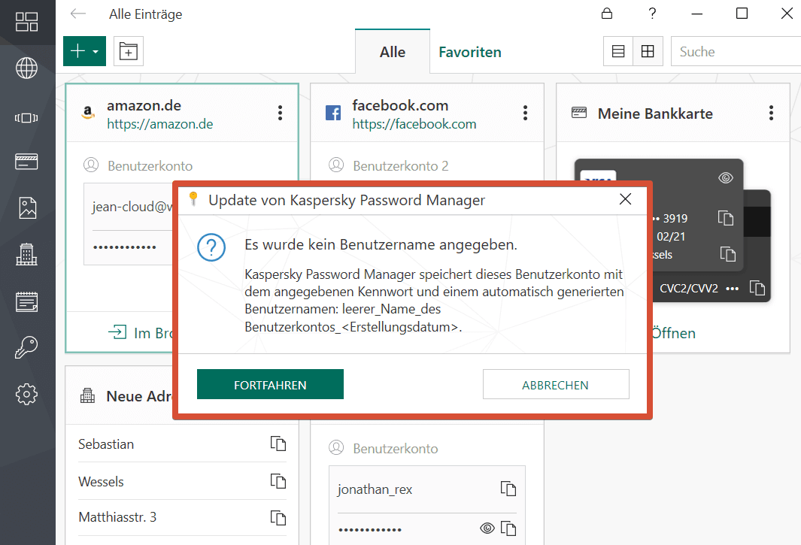Copy the cardholder name on bank card
Screen dimensions: 801x545
(x=728, y=254)
